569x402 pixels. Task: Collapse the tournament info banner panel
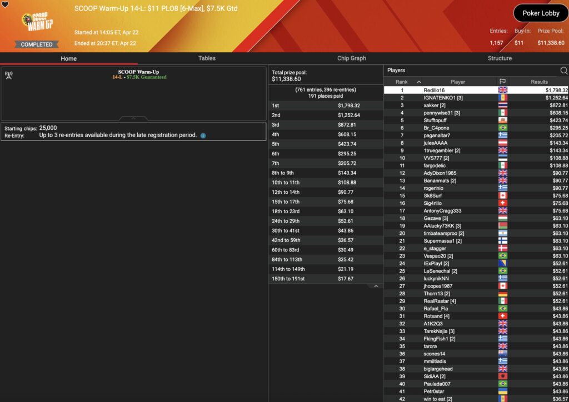pos(133,118)
